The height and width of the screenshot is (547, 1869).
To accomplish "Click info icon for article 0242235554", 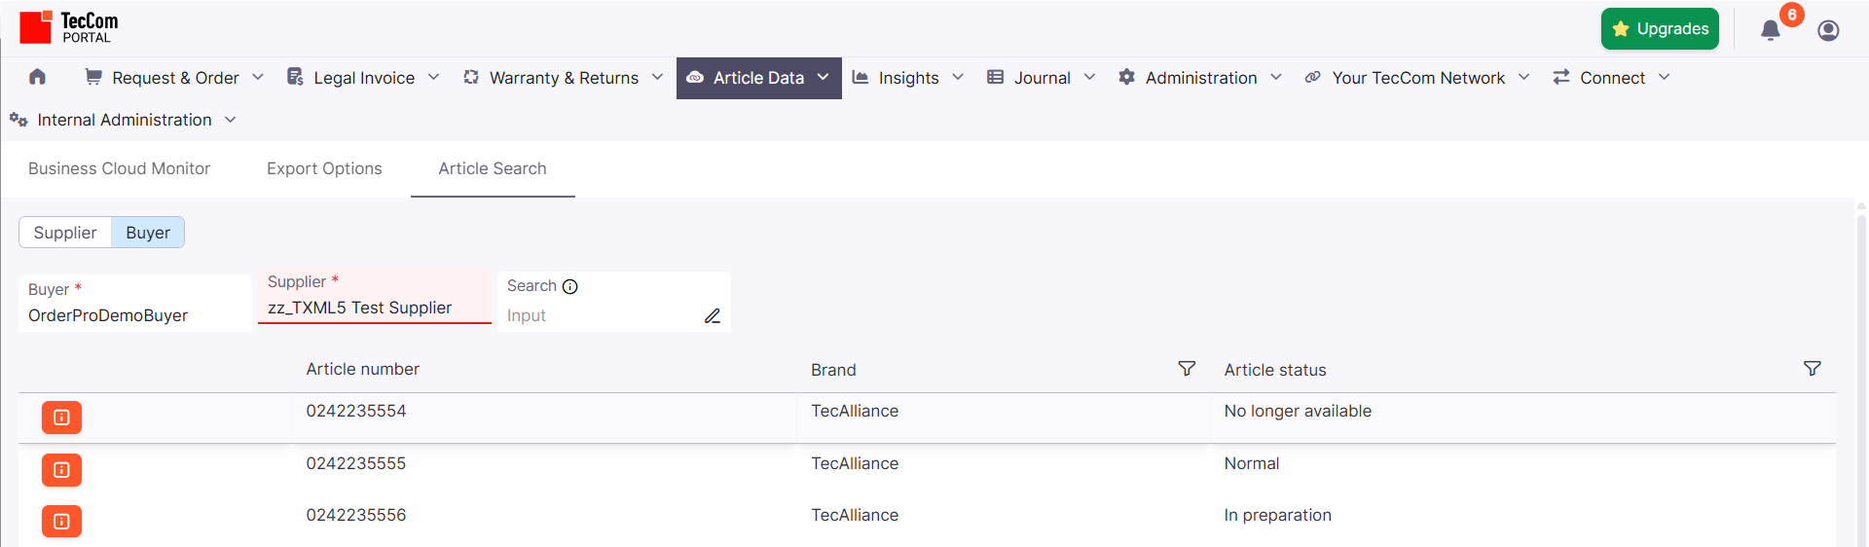I will [x=61, y=418].
